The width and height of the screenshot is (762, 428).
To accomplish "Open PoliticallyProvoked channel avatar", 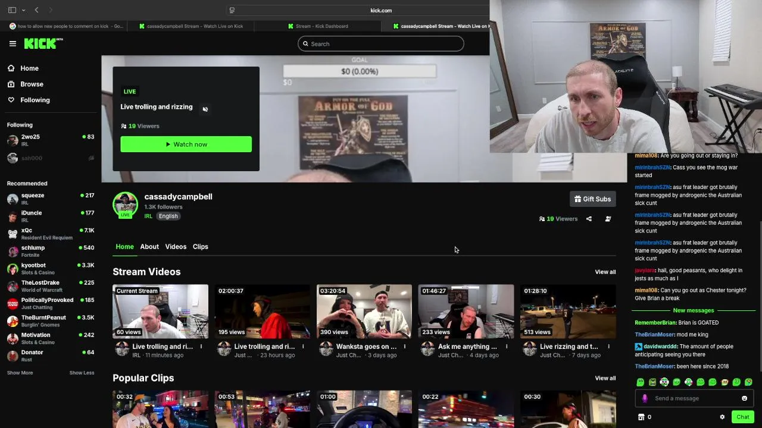I will pos(13,304).
